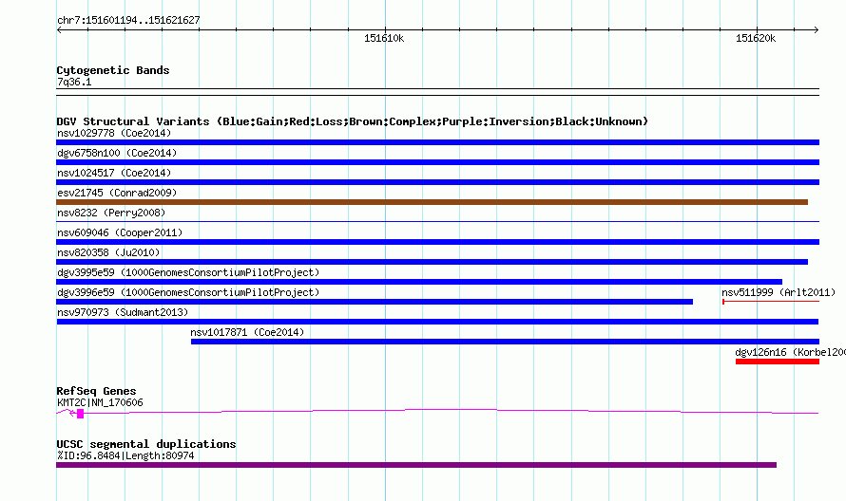
Task: Click the DGV Structural Variants track title
Action: pos(353,121)
